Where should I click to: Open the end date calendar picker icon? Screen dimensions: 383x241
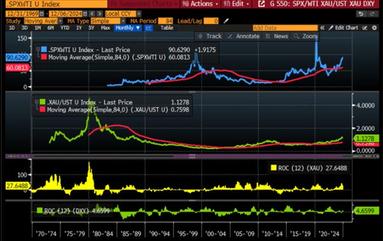click(x=85, y=14)
